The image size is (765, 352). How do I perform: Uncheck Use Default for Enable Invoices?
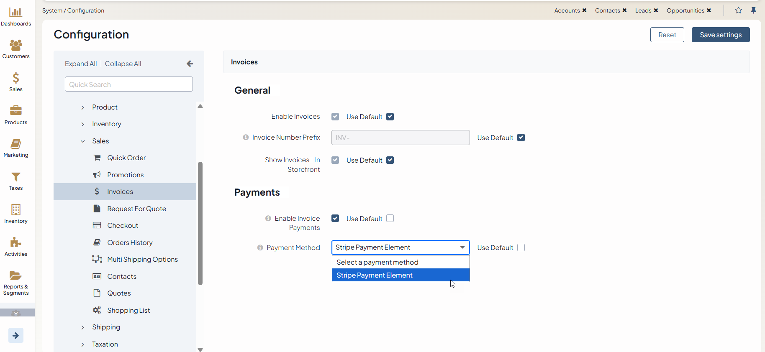[x=390, y=117]
